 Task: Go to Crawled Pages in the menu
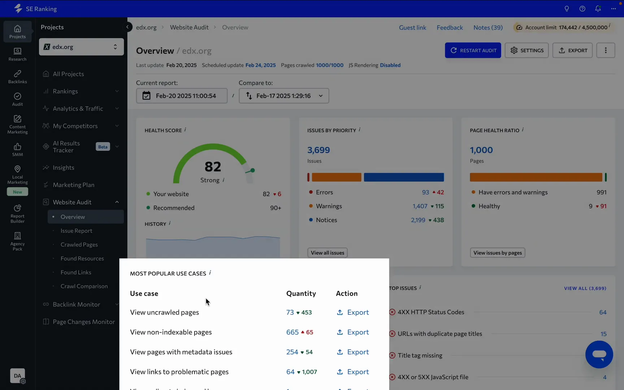(x=79, y=244)
